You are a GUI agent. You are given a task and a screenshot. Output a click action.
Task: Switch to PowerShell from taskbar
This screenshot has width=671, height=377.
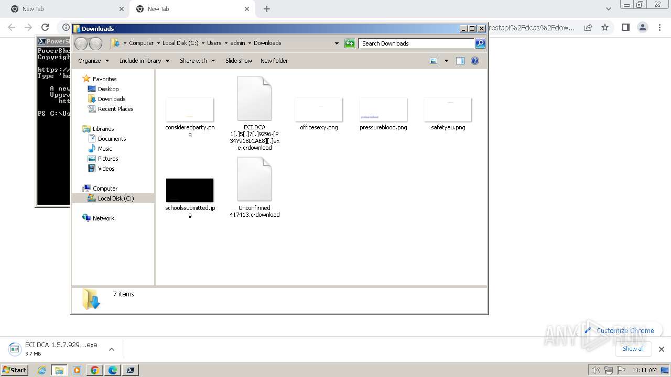pyautogui.click(x=131, y=370)
